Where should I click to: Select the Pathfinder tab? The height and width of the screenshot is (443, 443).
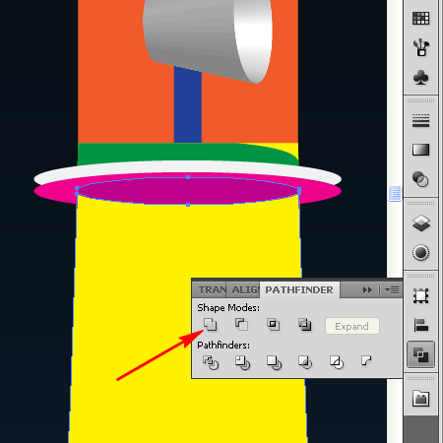299,290
